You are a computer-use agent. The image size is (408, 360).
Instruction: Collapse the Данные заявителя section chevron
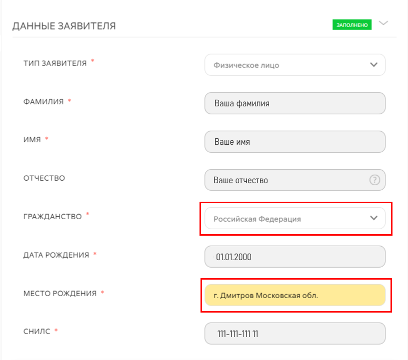(383, 23)
